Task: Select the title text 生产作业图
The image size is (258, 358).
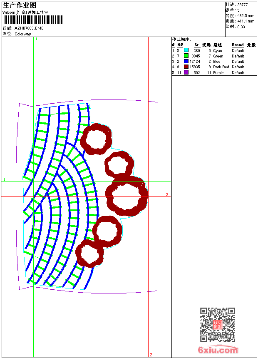Action: pos(20,5)
